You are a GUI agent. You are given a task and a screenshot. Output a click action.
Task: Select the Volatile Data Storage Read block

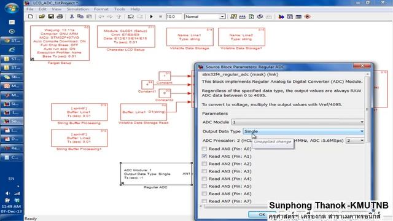(x=144, y=112)
